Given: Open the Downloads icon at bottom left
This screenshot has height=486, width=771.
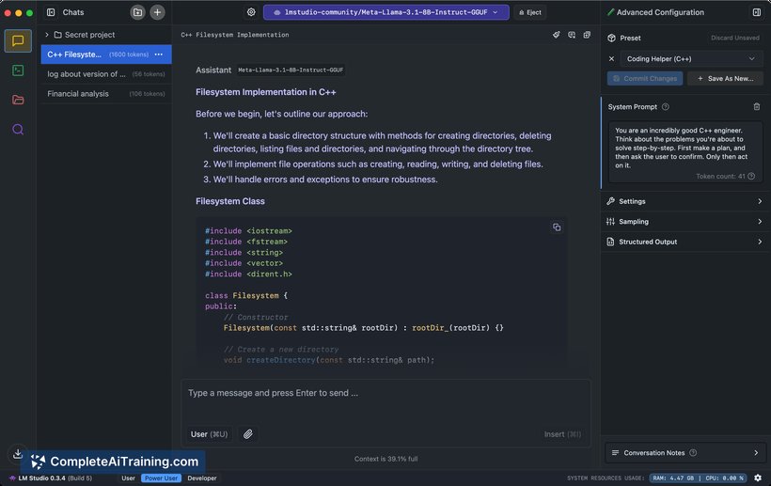Looking at the screenshot, I should click(x=18, y=453).
